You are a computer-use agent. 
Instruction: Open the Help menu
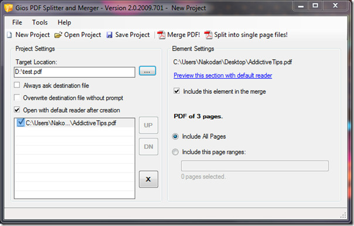(x=64, y=22)
